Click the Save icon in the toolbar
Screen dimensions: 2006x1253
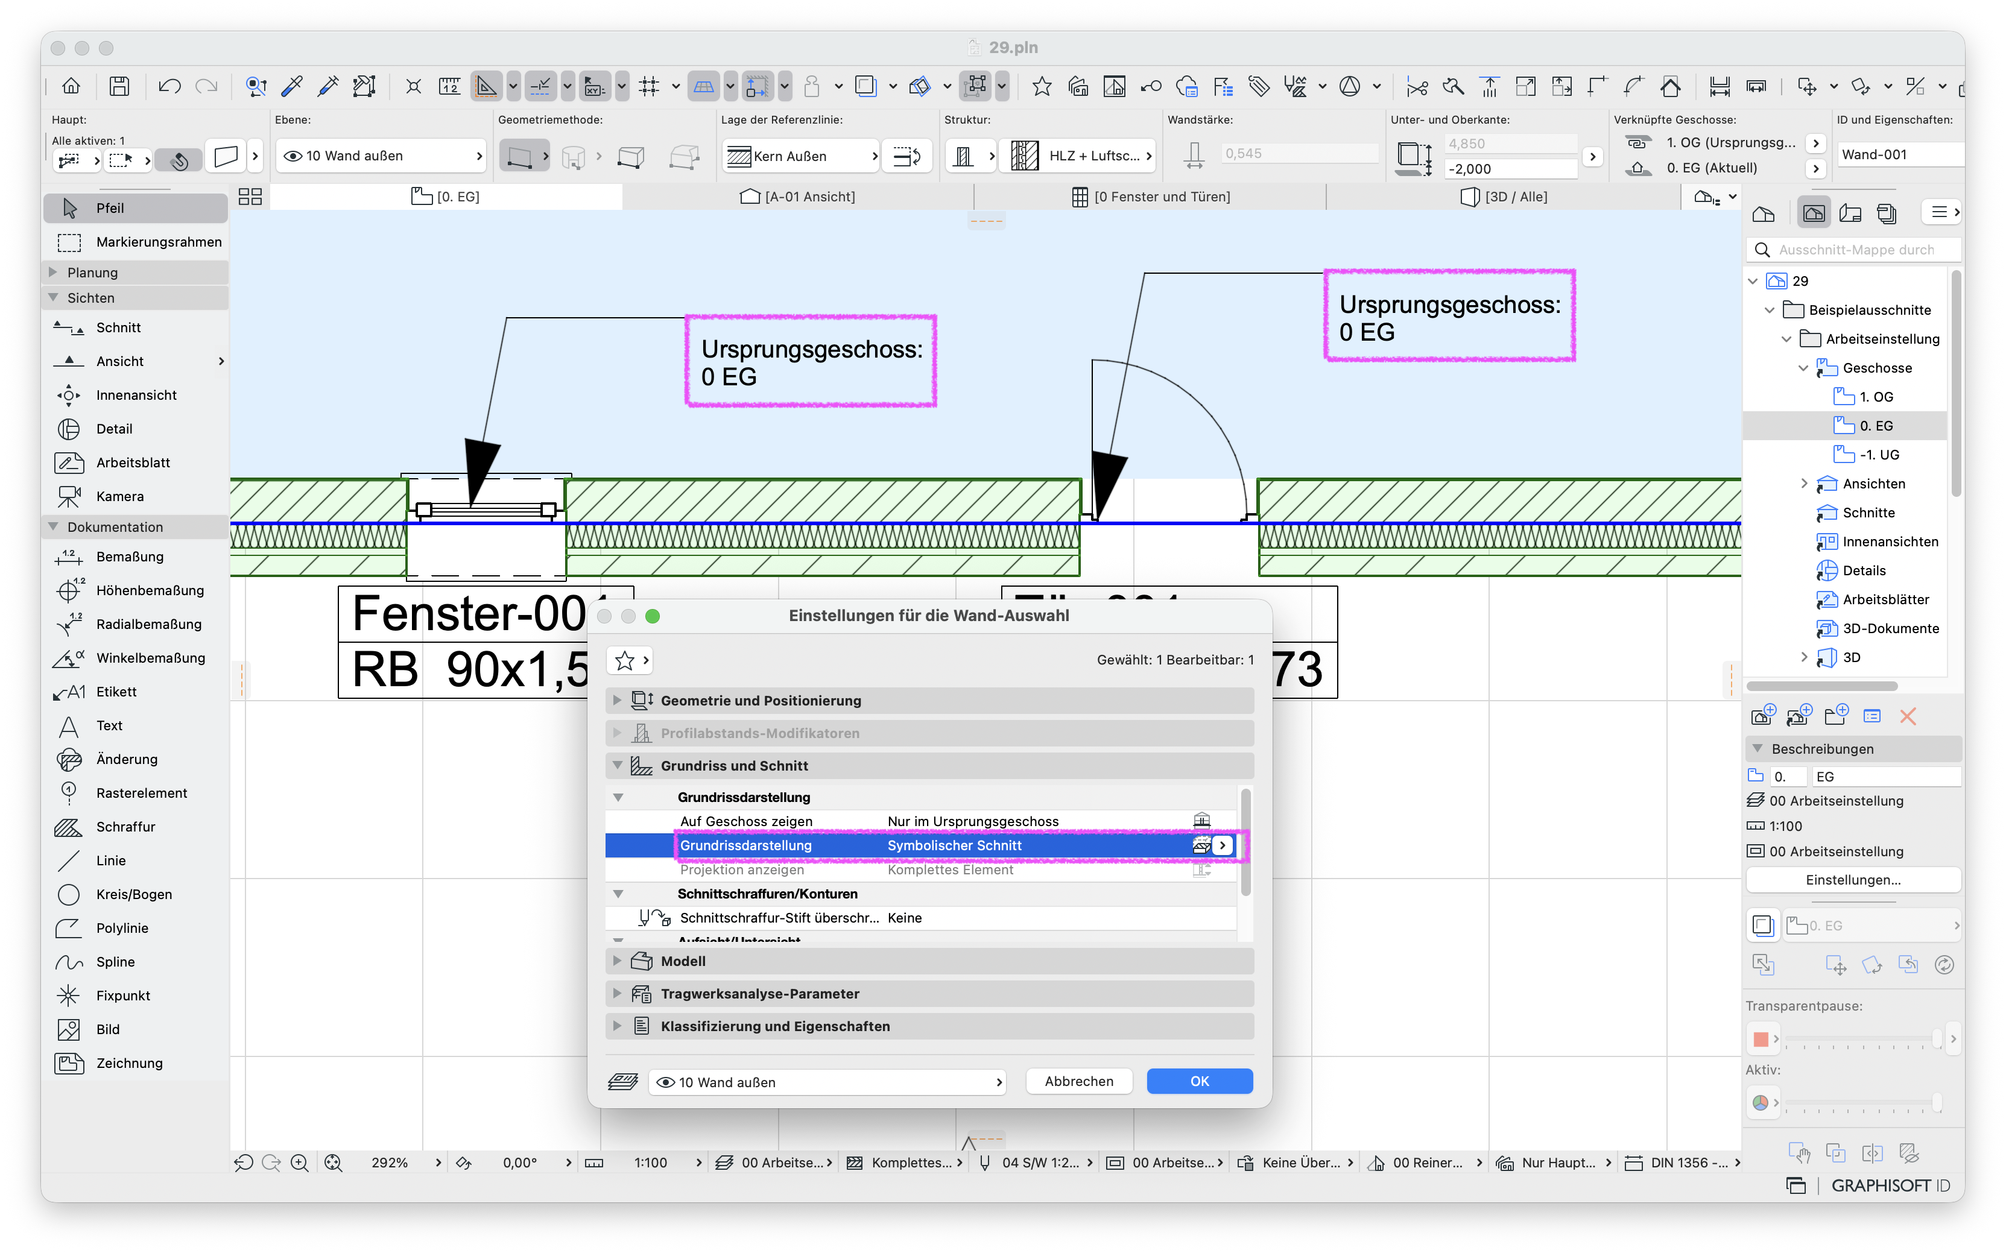(x=119, y=86)
